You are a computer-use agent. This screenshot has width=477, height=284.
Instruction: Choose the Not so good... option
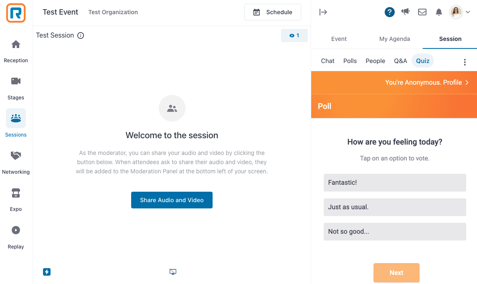(x=395, y=232)
